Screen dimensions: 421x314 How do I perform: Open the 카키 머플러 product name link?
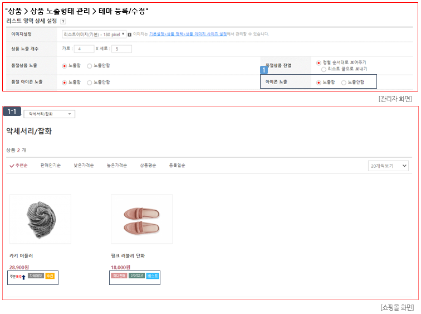tap(21, 256)
